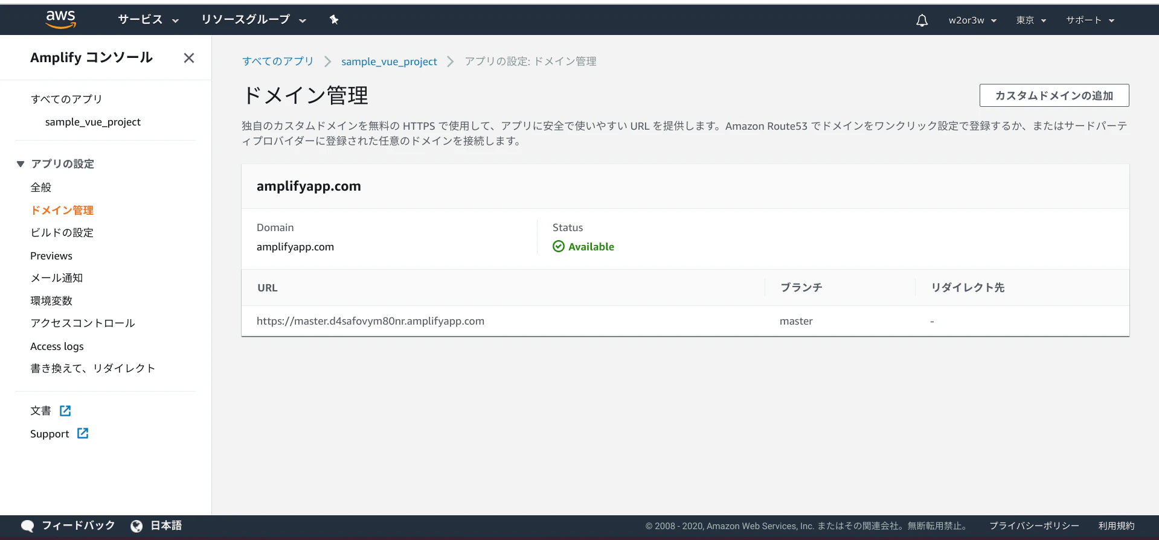Open the w2or3w account dropdown

(972, 21)
